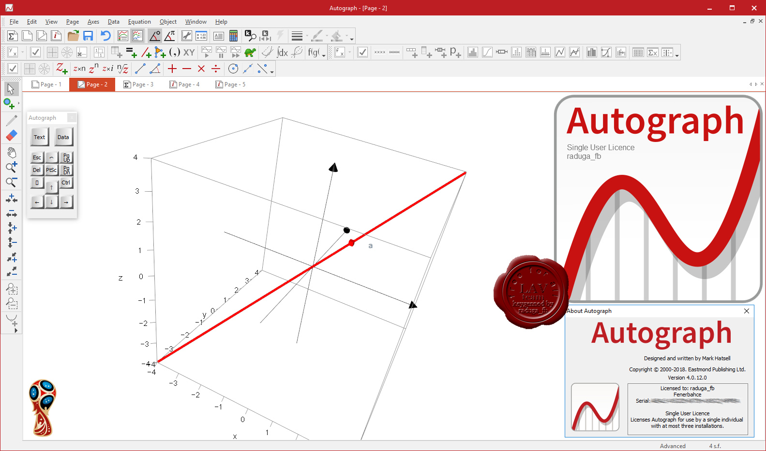Click the box-and-whisker plot icon
The width and height of the screenshot is (766, 451).
[502, 52]
